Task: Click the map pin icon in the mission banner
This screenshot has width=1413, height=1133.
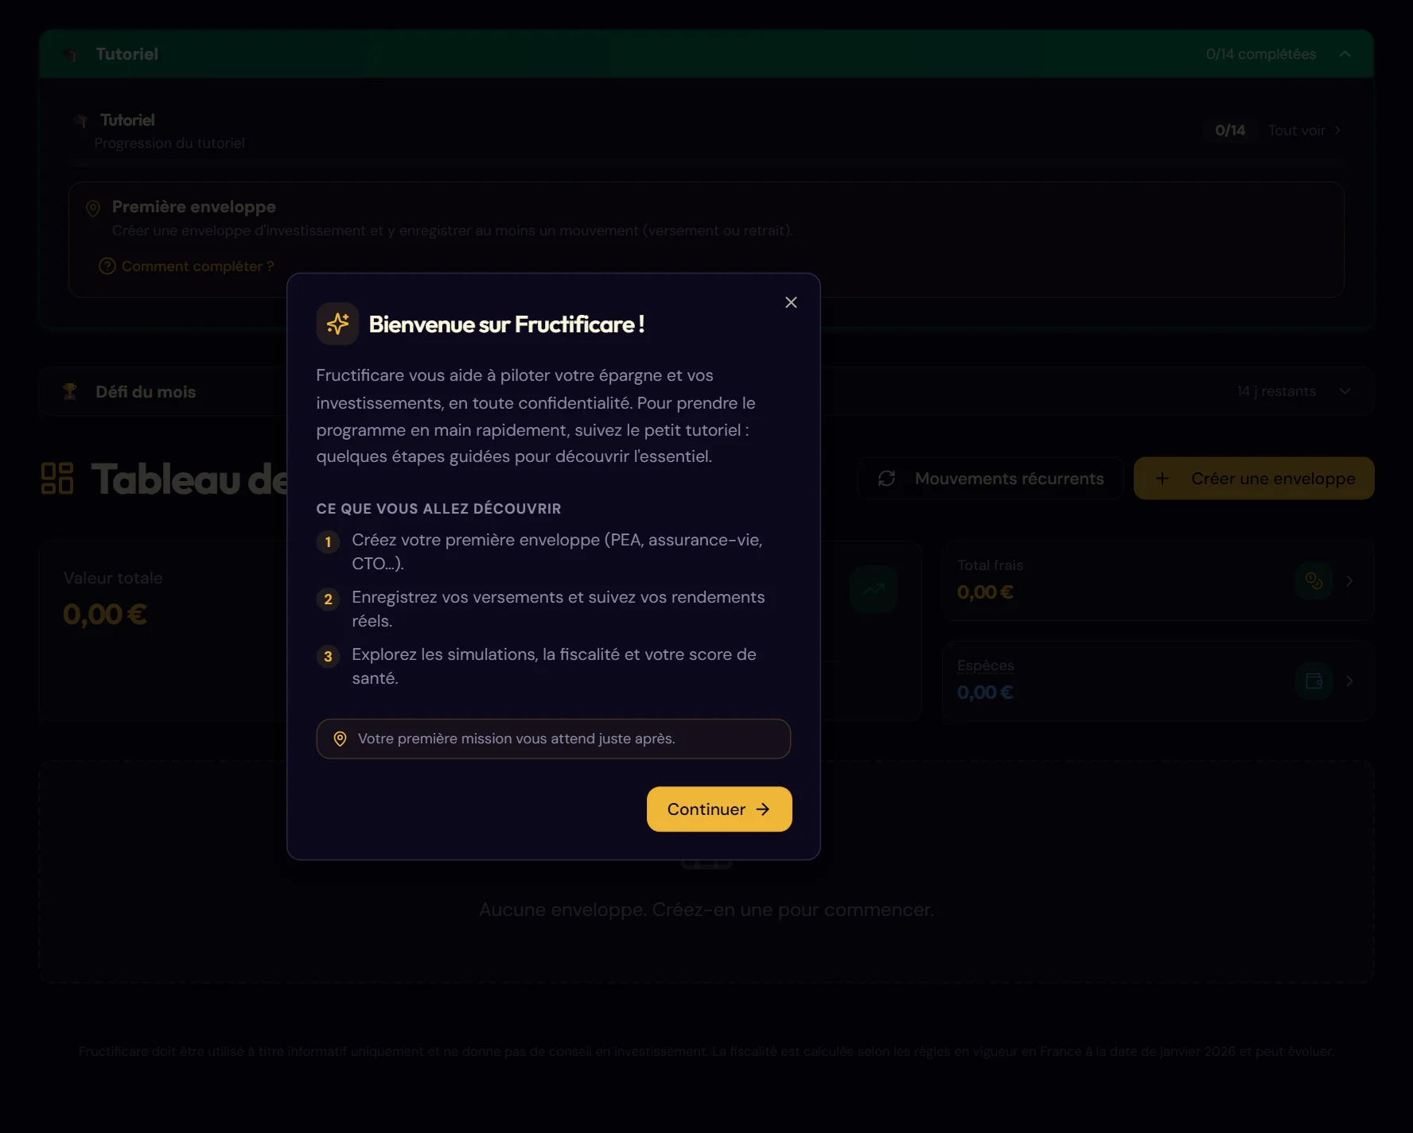Action: coord(340,739)
